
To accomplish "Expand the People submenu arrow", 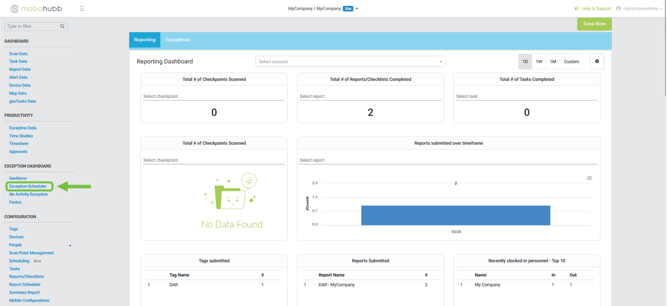I will [70, 246].
